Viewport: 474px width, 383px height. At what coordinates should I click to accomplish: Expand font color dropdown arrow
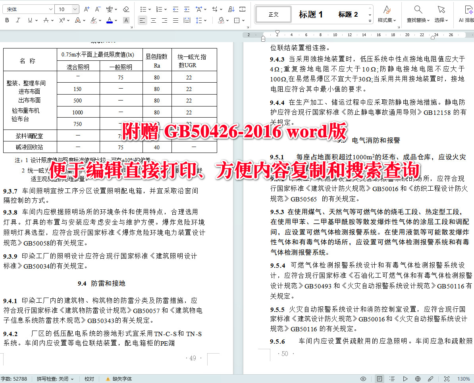[116, 20]
